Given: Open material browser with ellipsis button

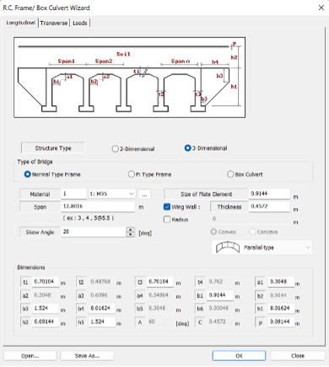Looking at the screenshot, I should [144, 194].
